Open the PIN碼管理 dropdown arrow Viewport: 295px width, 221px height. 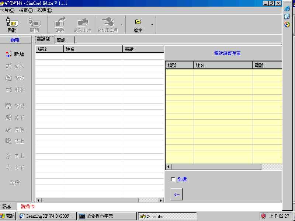(123, 24)
